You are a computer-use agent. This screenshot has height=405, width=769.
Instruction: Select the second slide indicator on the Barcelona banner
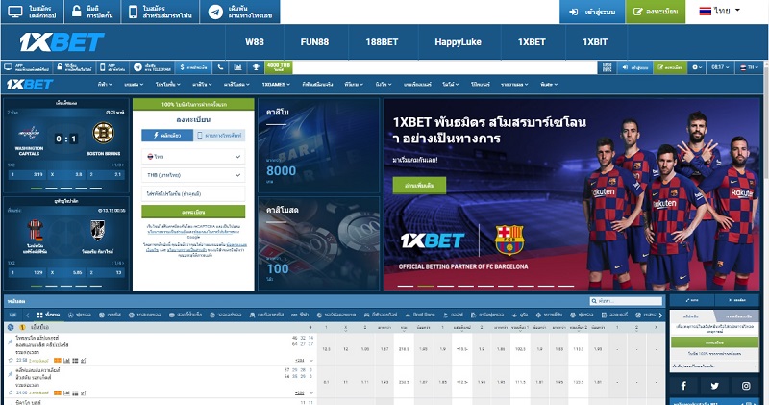click(425, 286)
